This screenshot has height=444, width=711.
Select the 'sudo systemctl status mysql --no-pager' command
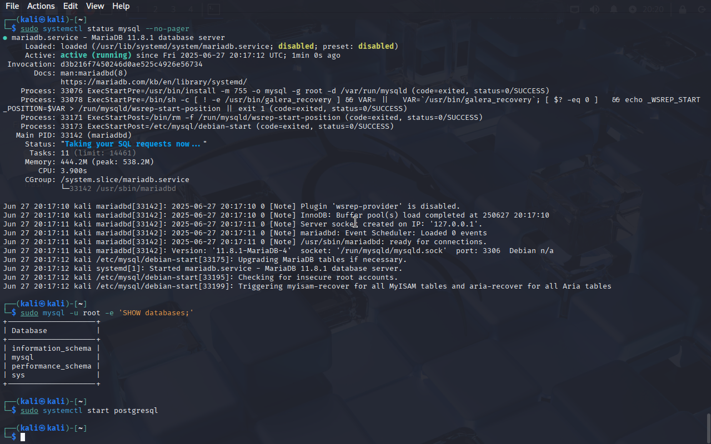point(105,29)
